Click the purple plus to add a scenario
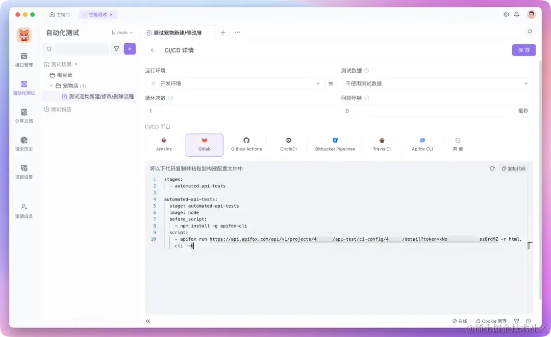 (129, 48)
